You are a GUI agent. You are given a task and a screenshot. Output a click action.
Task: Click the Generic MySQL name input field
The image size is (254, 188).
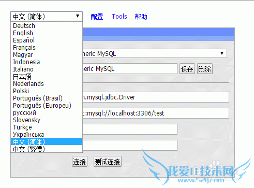click(130, 69)
